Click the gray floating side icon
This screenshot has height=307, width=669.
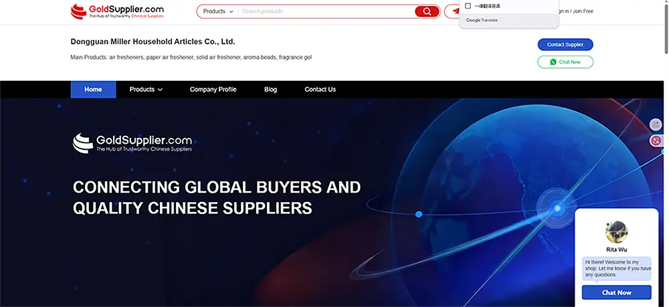click(656, 124)
